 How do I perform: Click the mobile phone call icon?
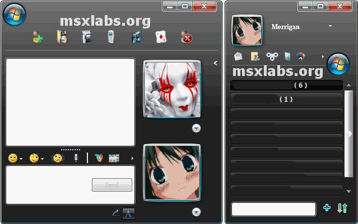(111, 37)
